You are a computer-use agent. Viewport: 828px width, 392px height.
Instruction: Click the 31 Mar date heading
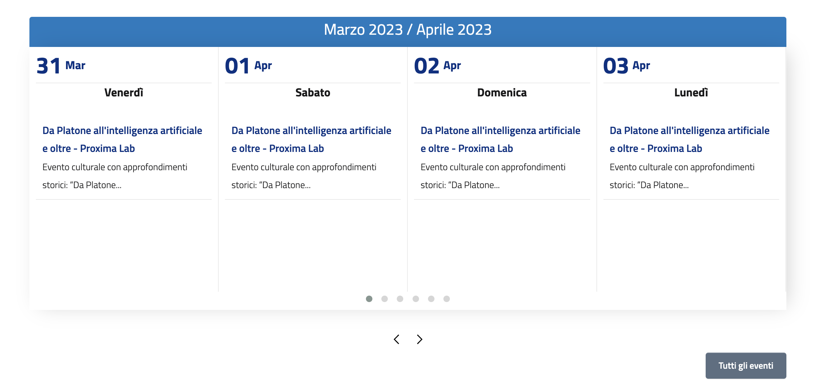point(61,66)
